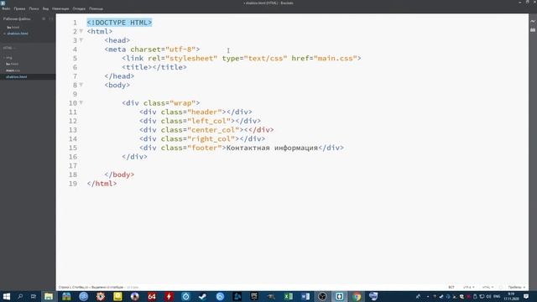Open Steam from the taskbar
This screenshot has height=302, width=537.
(203, 296)
